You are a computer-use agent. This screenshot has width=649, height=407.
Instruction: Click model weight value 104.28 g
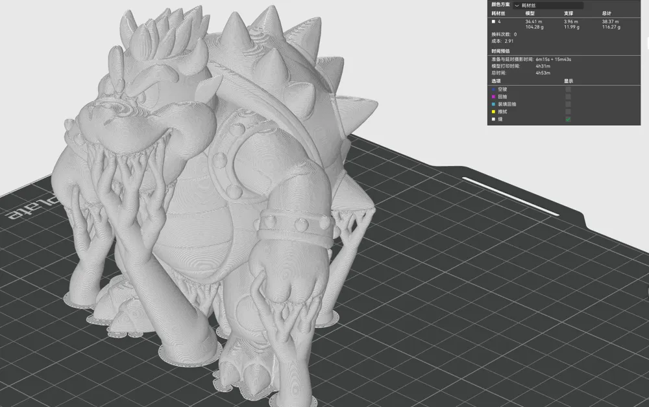pos(534,27)
